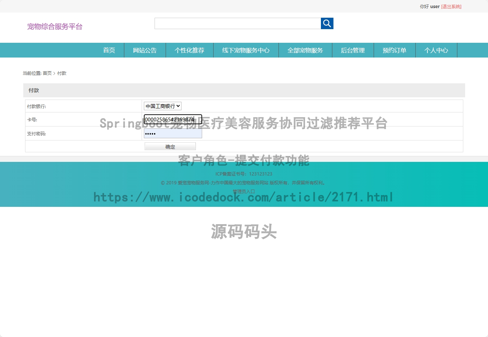
Task: Open 个人中心 navigation item
Action: 436,50
